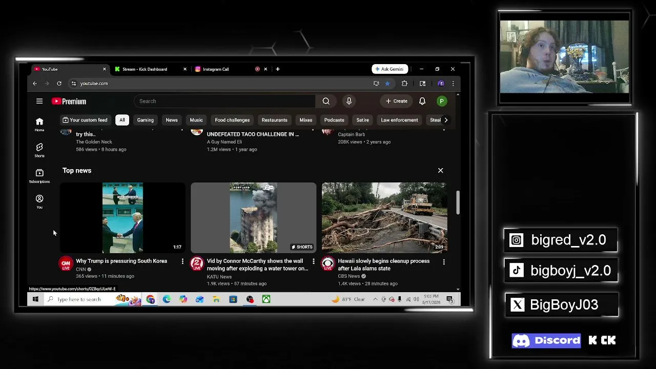Dismiss the Top news section
This screenshot has width=656, height=369.
pyautogui.click(x=440, y=170)
